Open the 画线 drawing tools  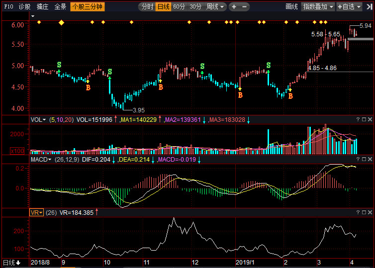click(291, 6)
